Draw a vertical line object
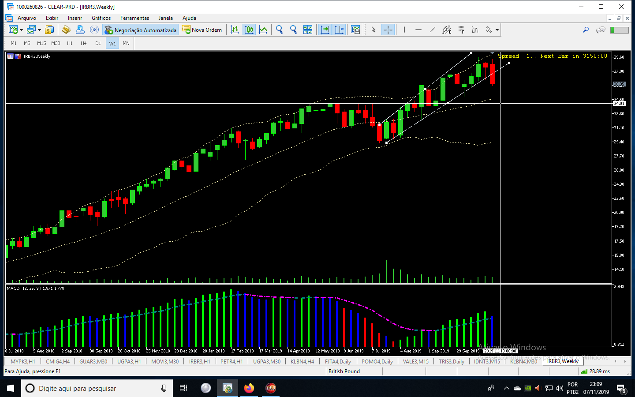This screenshot has height=397, width=635. coord(404,30)
